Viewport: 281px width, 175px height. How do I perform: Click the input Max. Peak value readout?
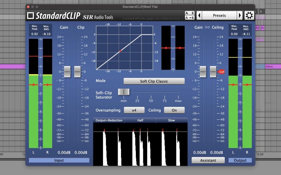pyautogui.click(x=35, y=34)
